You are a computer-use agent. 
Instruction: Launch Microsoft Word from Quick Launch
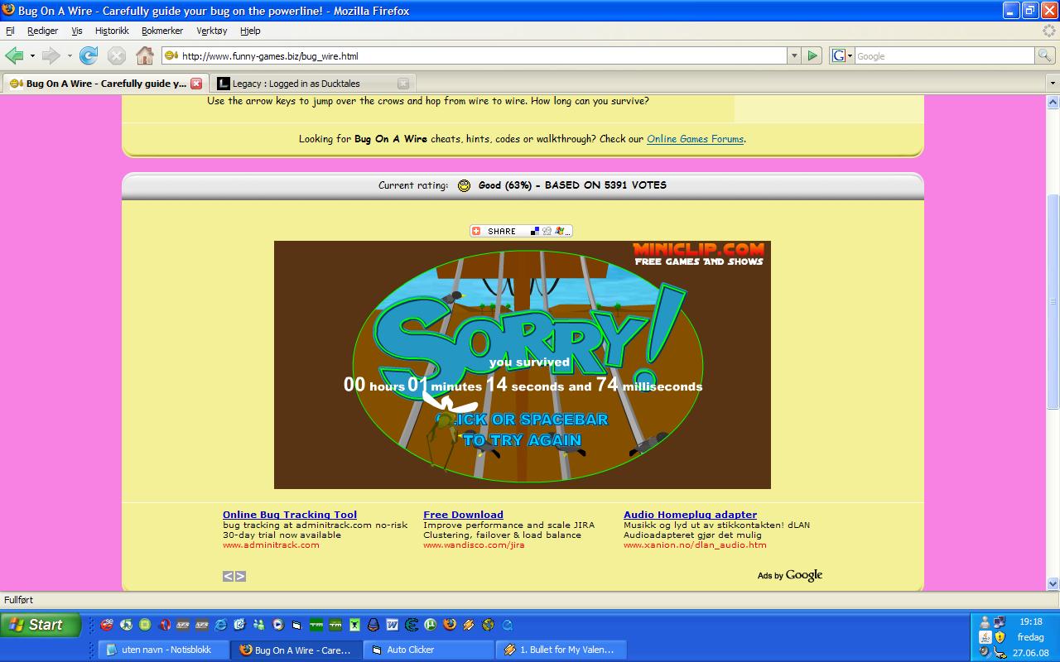pos(392,625)
